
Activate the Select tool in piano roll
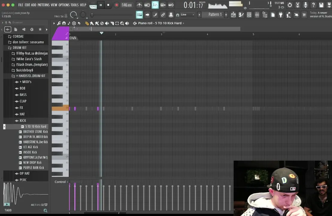117,23
